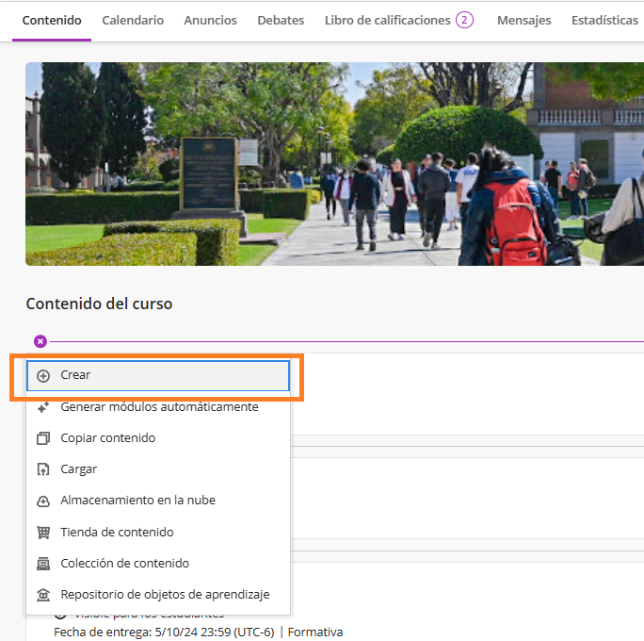This screenshot has height=641, width=644.
Task: Open the Anuncios tab
Action: 210,21
